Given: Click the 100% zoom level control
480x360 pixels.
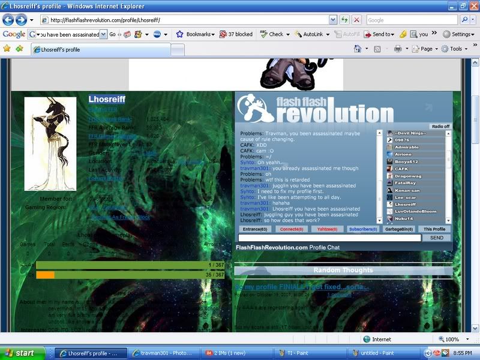Looking at the screenshot, I should (454, 339).
